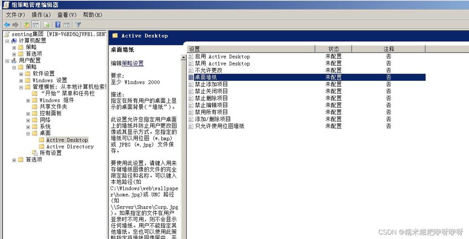
Task: Sort by the 设置 column header
Action: pyautogui.click(x=251, y=49)
